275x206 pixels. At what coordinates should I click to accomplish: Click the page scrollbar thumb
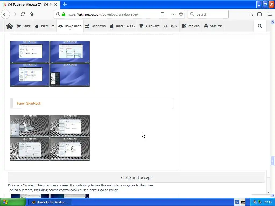(273, 161)
